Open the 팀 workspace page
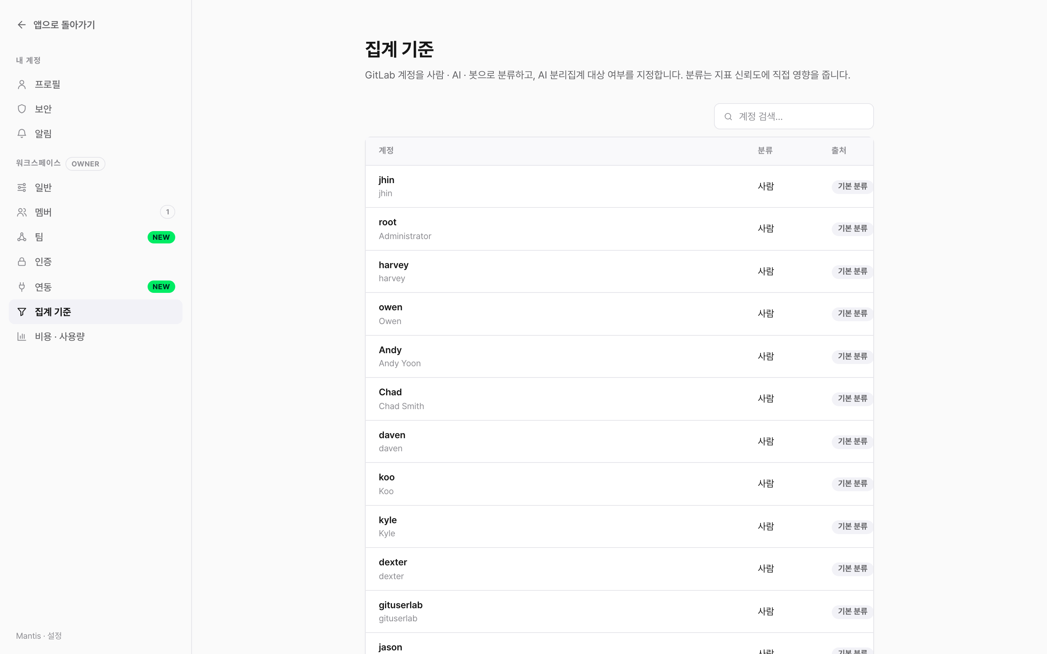The image size is (1047, 654). [x=96, y=237]
